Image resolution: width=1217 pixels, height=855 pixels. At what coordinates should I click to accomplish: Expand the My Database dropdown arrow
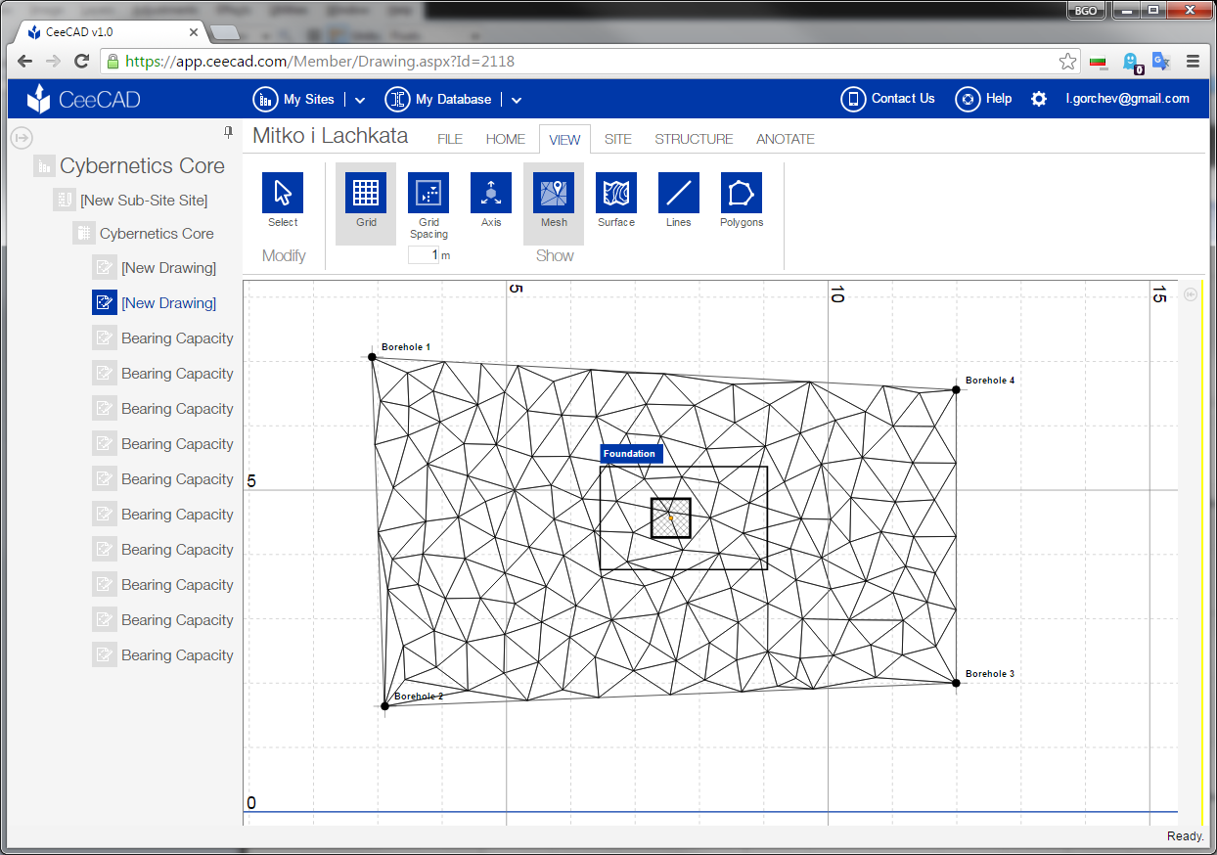click(517, 100)
